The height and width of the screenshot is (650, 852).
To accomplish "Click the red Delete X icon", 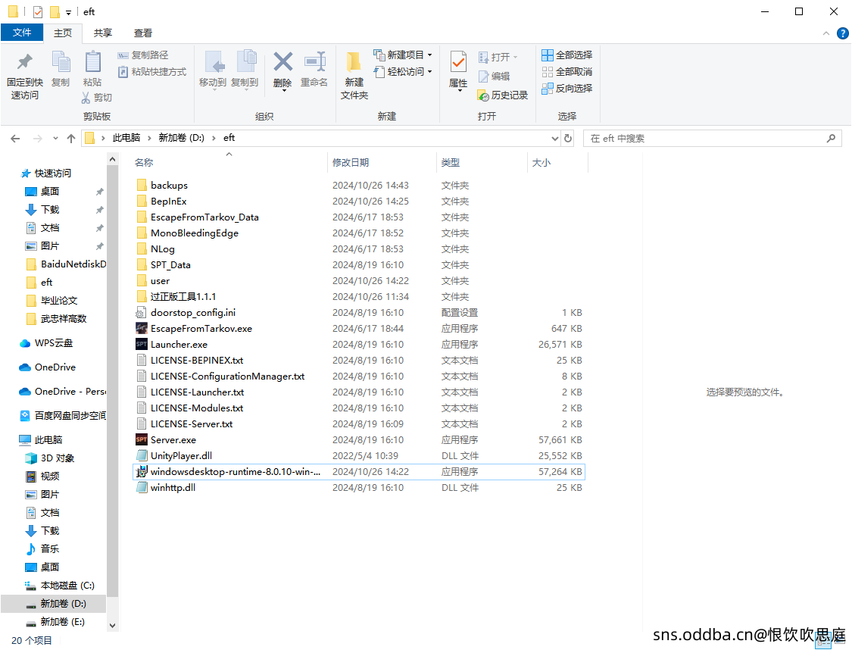I will 282,62.
